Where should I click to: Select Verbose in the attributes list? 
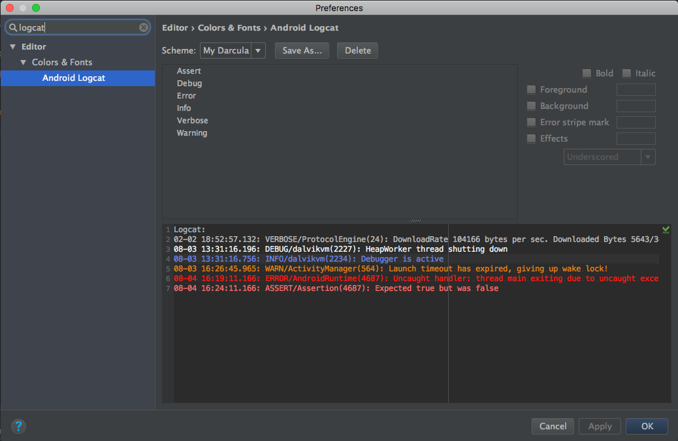pos(193,121)
